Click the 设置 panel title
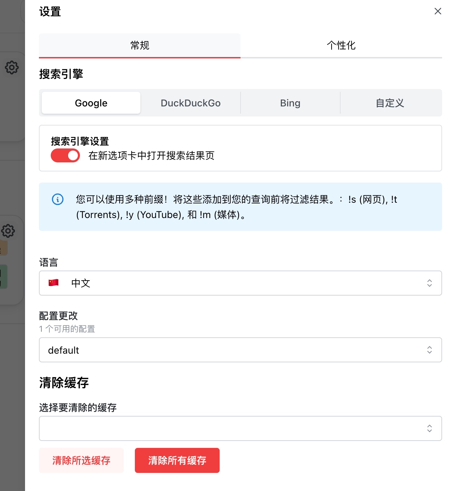This screenshot has height=491, width=456. [x=50, y=11]
